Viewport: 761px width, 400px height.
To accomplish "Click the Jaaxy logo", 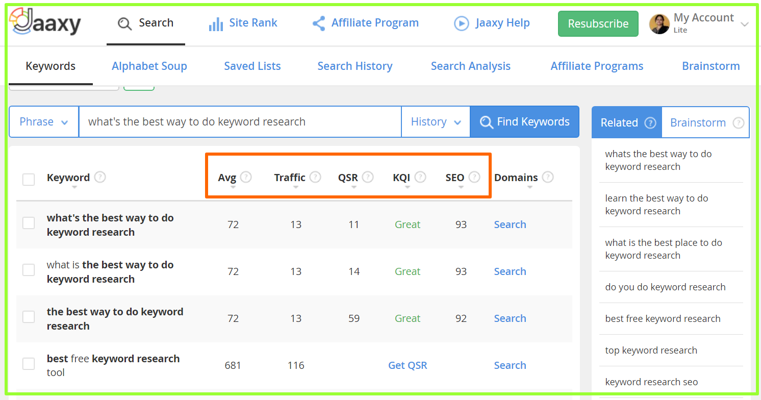I will (x=45, y=22).
